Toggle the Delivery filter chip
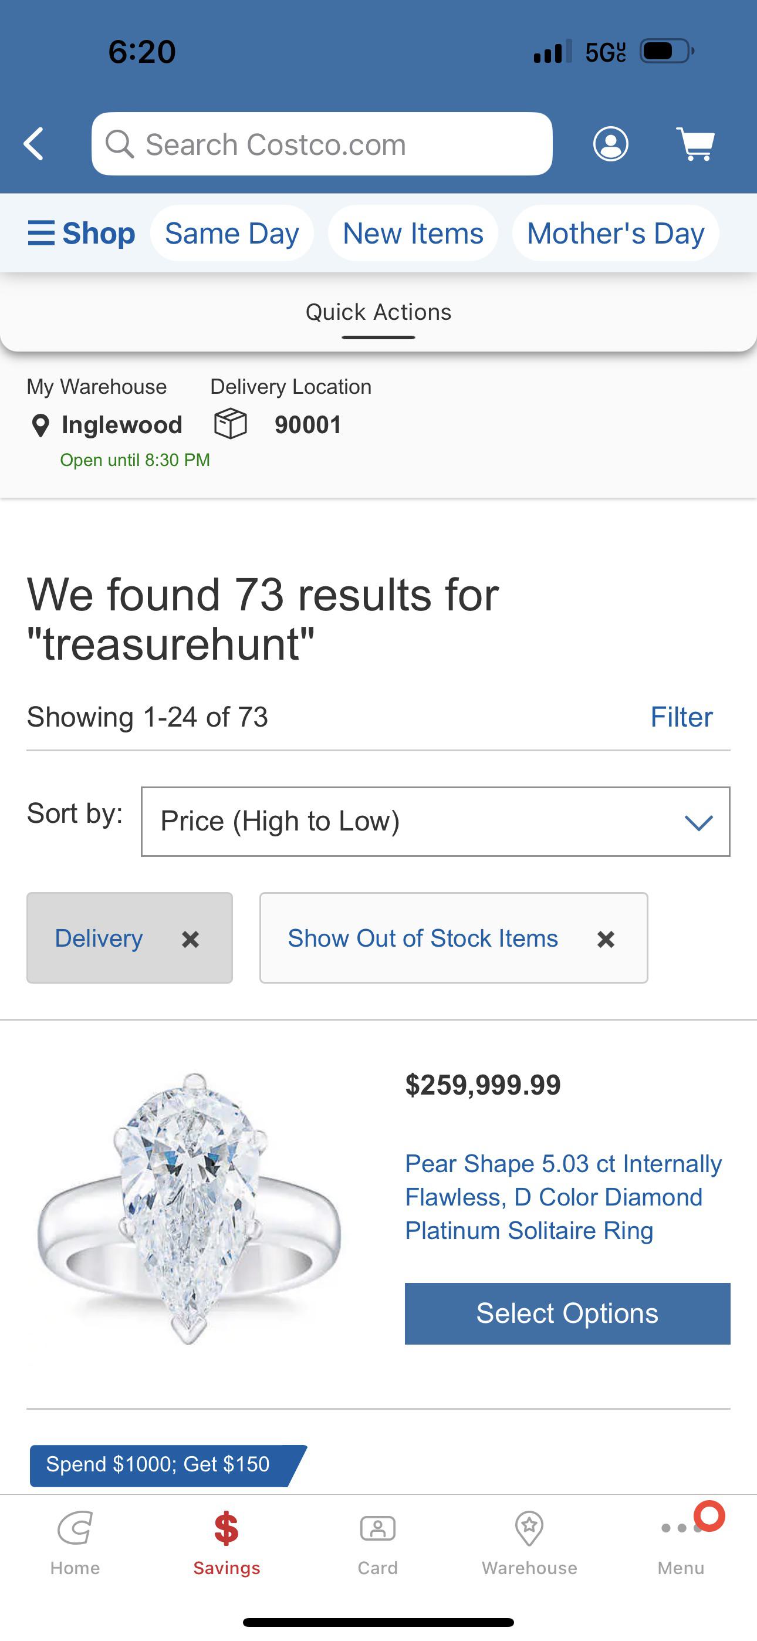Viewport: 757px width, 1641px height. (x=99, y=938)
